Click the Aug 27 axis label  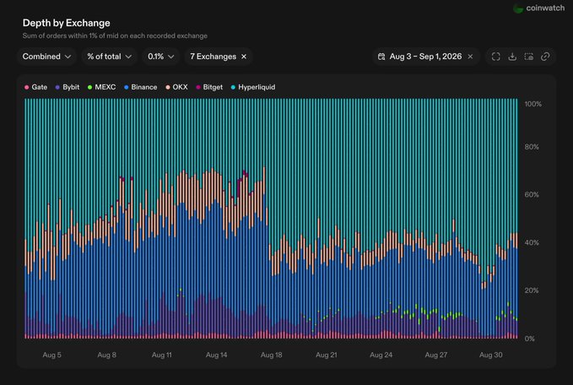point(436,355)
